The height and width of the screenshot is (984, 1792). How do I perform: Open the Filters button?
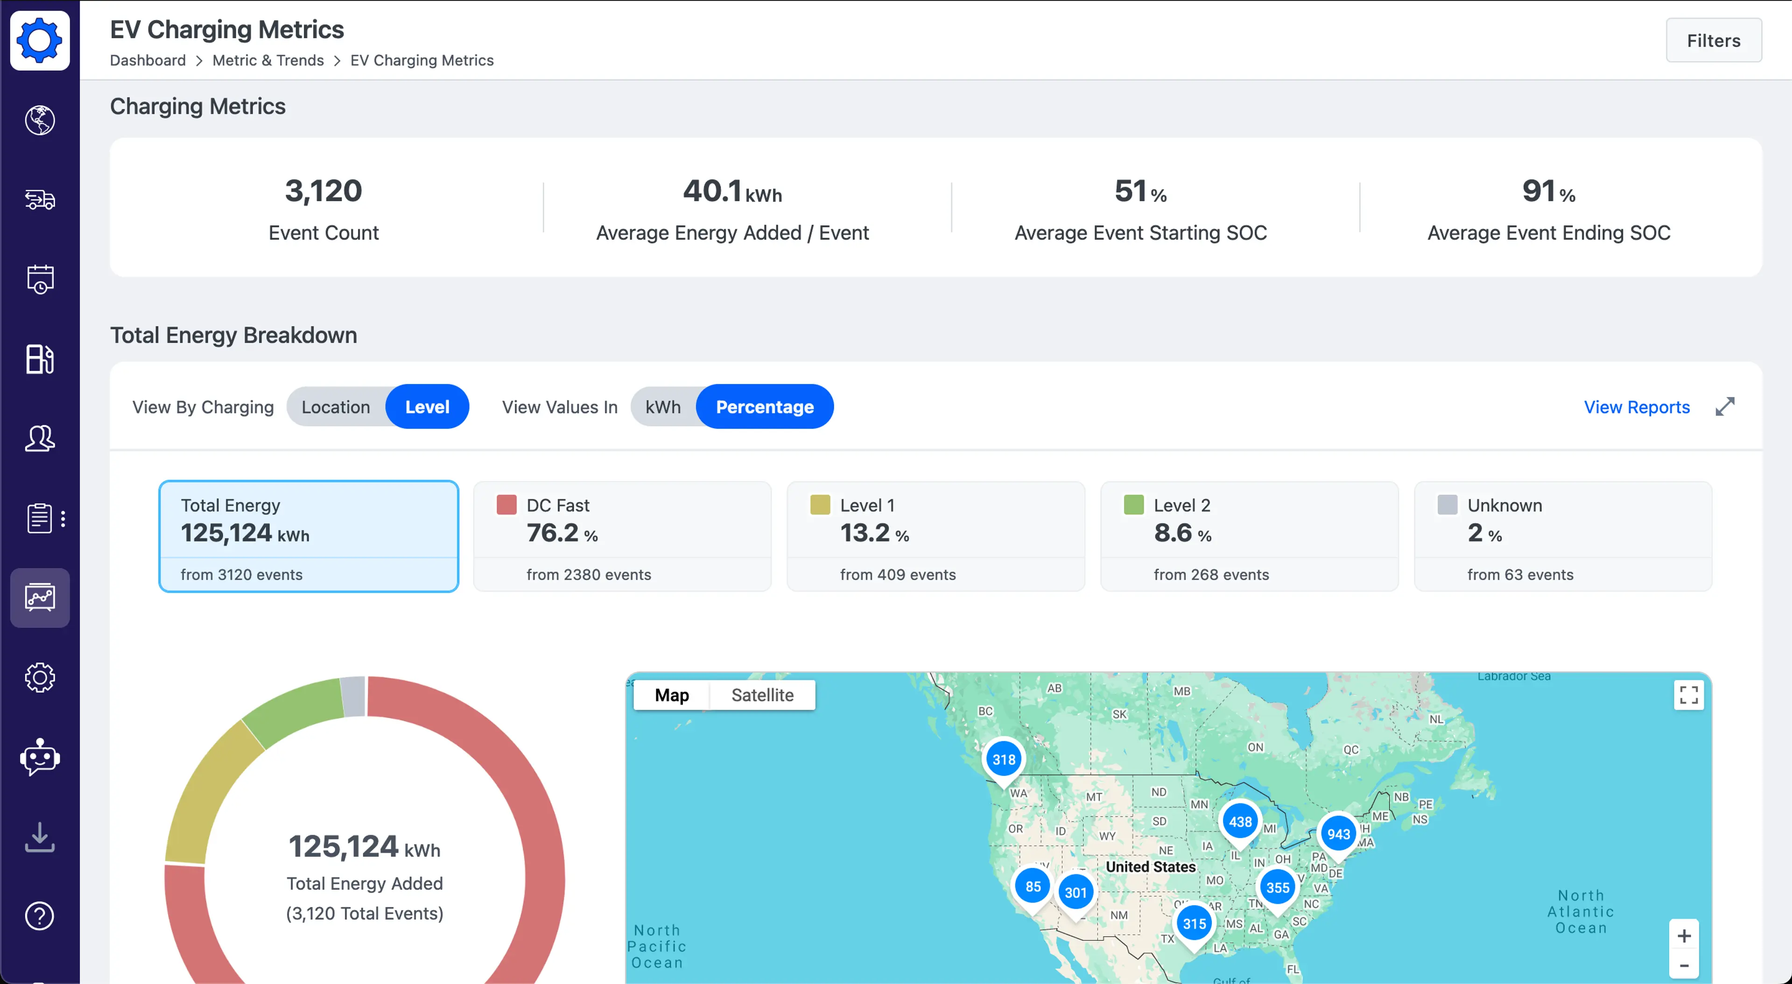pos(1714,40)
